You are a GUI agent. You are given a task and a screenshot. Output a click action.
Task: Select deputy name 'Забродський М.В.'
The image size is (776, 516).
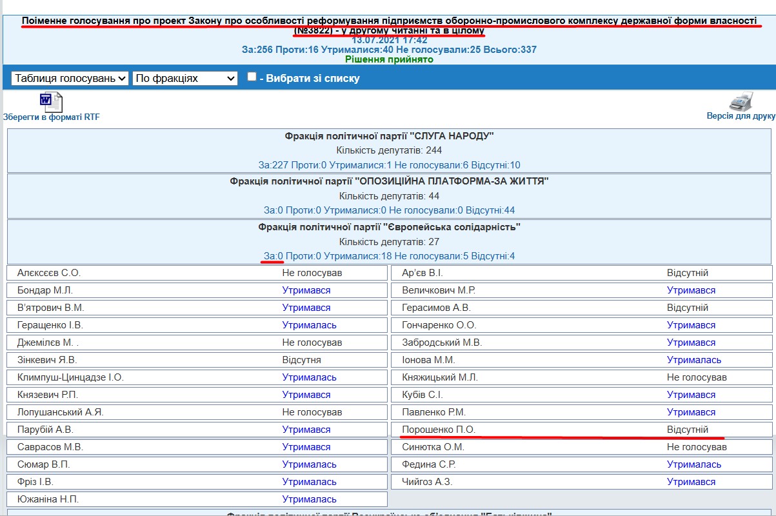click(442, 342)
